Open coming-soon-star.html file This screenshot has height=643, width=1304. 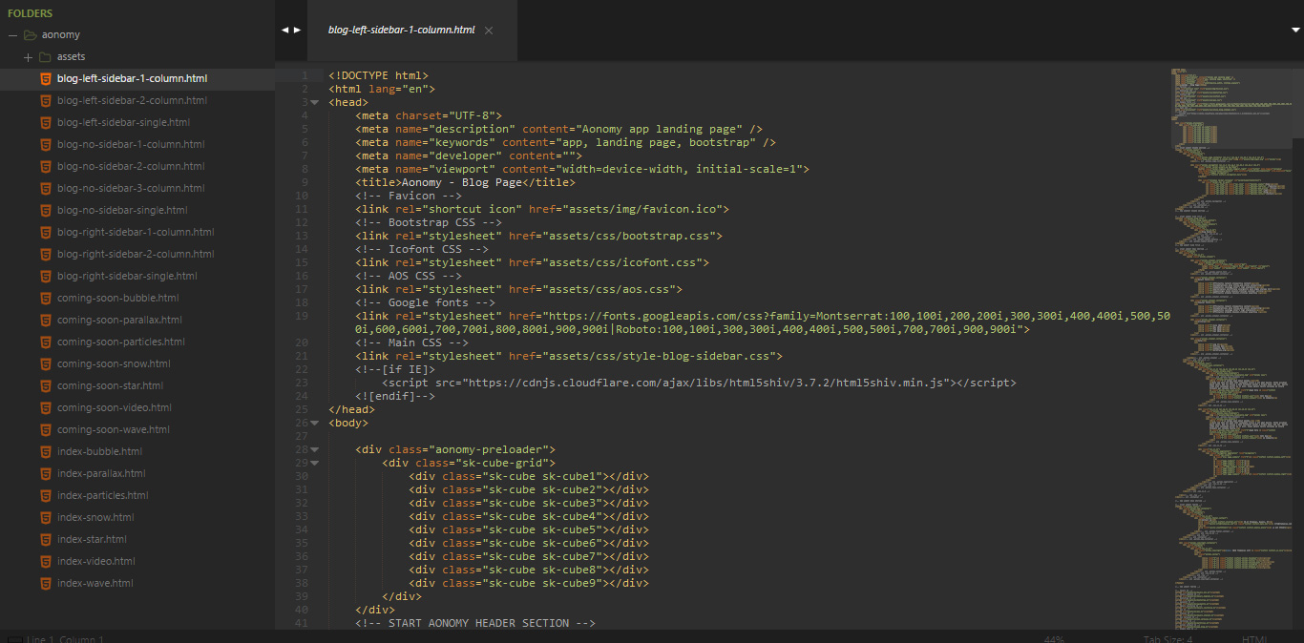(x=110, y=385)
